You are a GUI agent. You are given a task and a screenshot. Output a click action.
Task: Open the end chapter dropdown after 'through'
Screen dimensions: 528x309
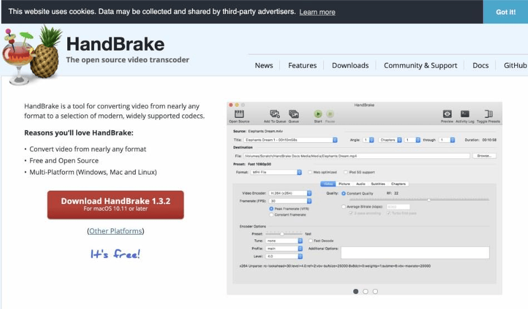point(447,140)
